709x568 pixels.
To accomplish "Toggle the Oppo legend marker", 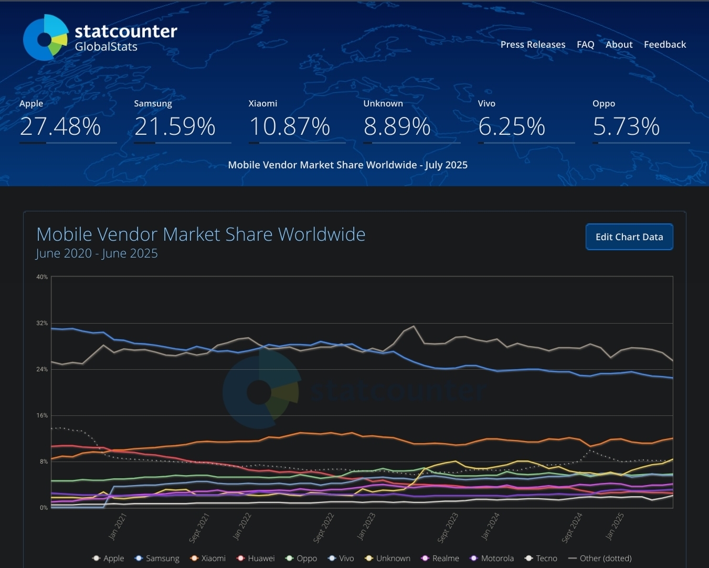I will [289, 559].
